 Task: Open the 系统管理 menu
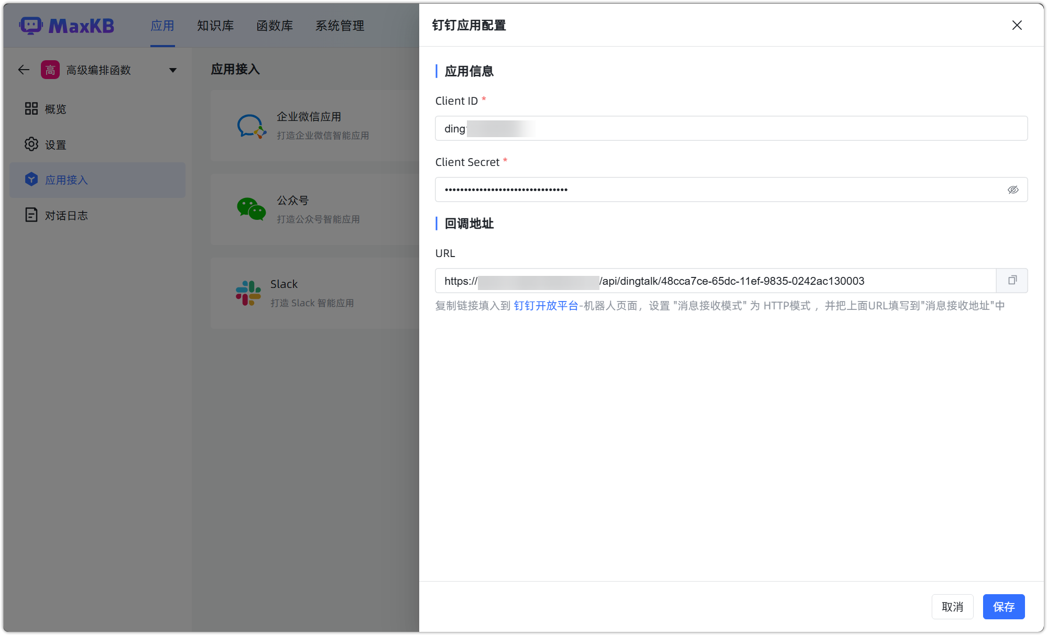click(x=340, y=26)
